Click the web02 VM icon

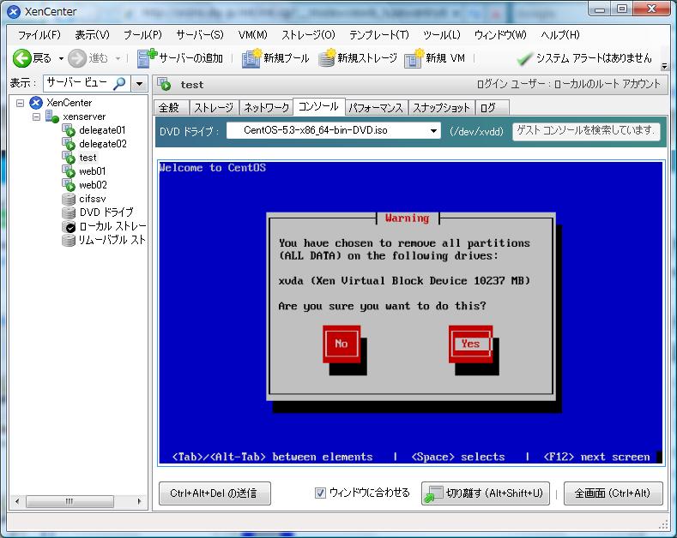69,185
